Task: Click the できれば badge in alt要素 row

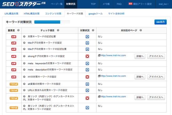Action: pyautogui.click(x=14, y=84)
